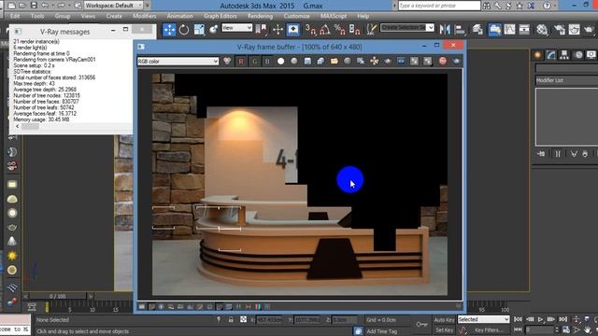Switch to alpha channel white circle
This screenshot has width=598, height=336.
[x=280, y=61]
